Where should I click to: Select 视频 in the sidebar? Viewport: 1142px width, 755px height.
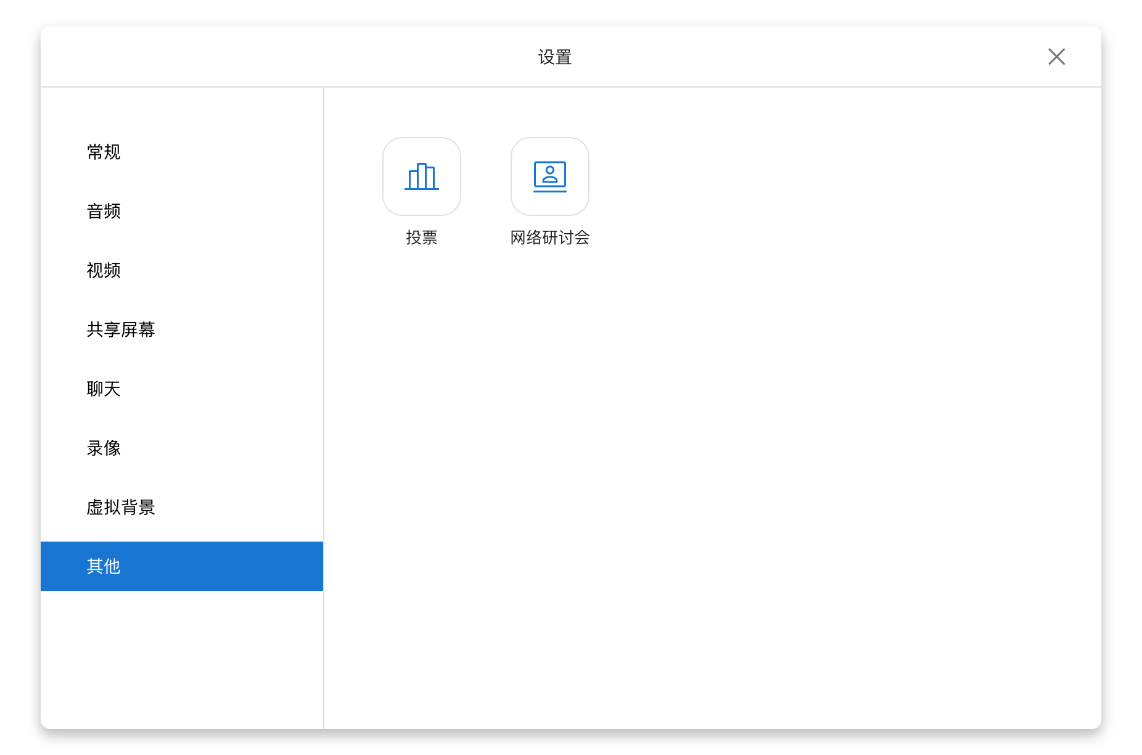pos(104,270)
